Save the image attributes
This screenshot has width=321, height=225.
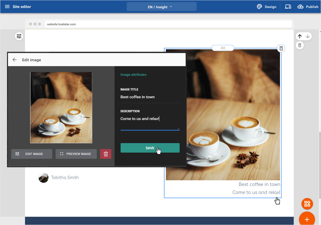(150, 148)
